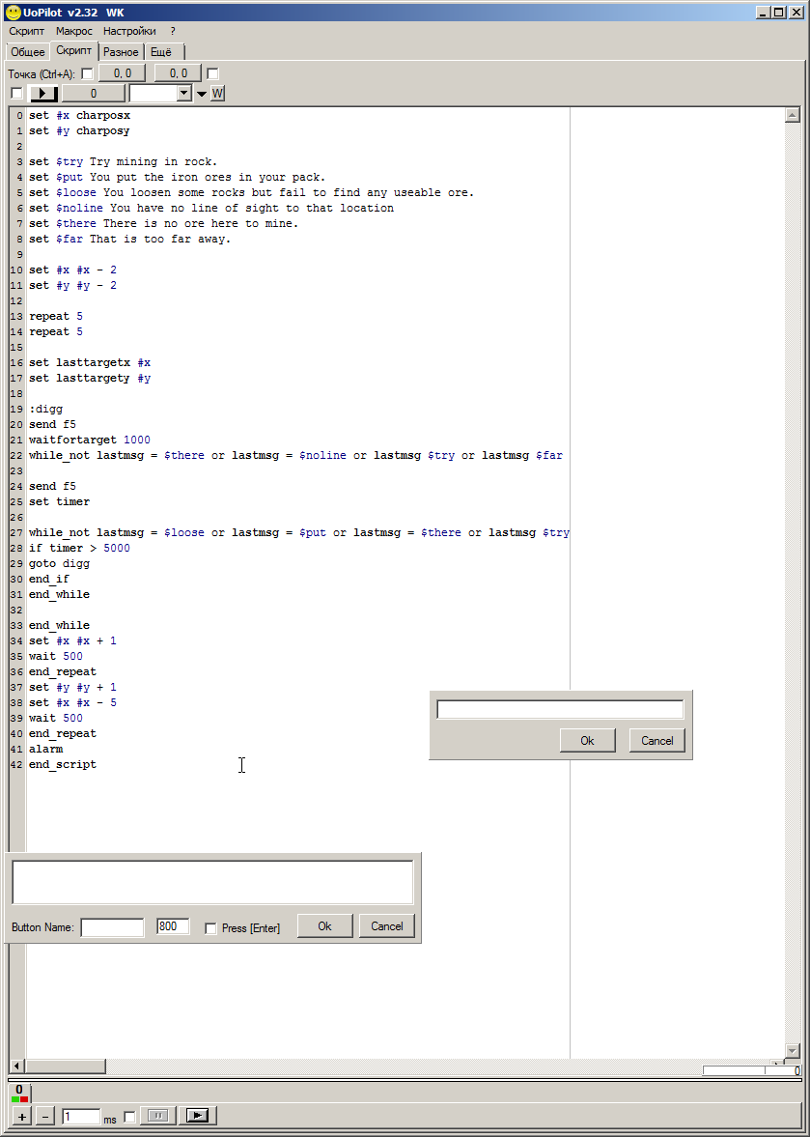This screenshot has width=810, height=1137.
Task: Click the minus button in bottom bar
Action: [45, 1117]
